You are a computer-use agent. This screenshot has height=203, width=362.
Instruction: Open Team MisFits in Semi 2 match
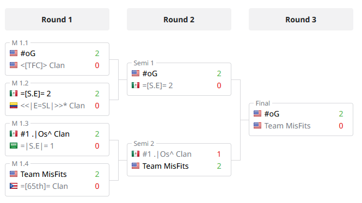pyautogui.click(x=165, y=166)
